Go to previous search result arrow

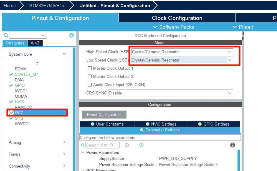[x=127, y=145]
